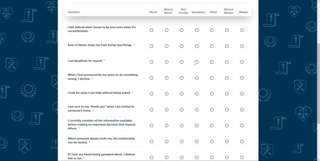Pick Often for defending gossiped friend

212,157
